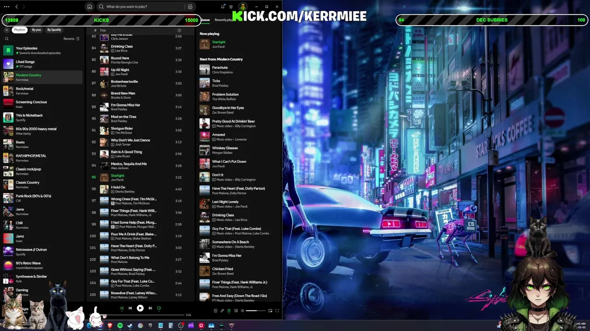Open Your Episodes in library
The image size is (590, 331).
tap(42, 51)
